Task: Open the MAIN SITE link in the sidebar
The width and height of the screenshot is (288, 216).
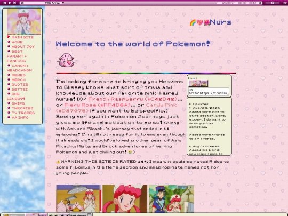Action: pos(22,37)
